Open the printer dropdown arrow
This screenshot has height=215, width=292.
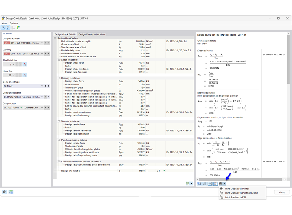click(x=224, y=184)
